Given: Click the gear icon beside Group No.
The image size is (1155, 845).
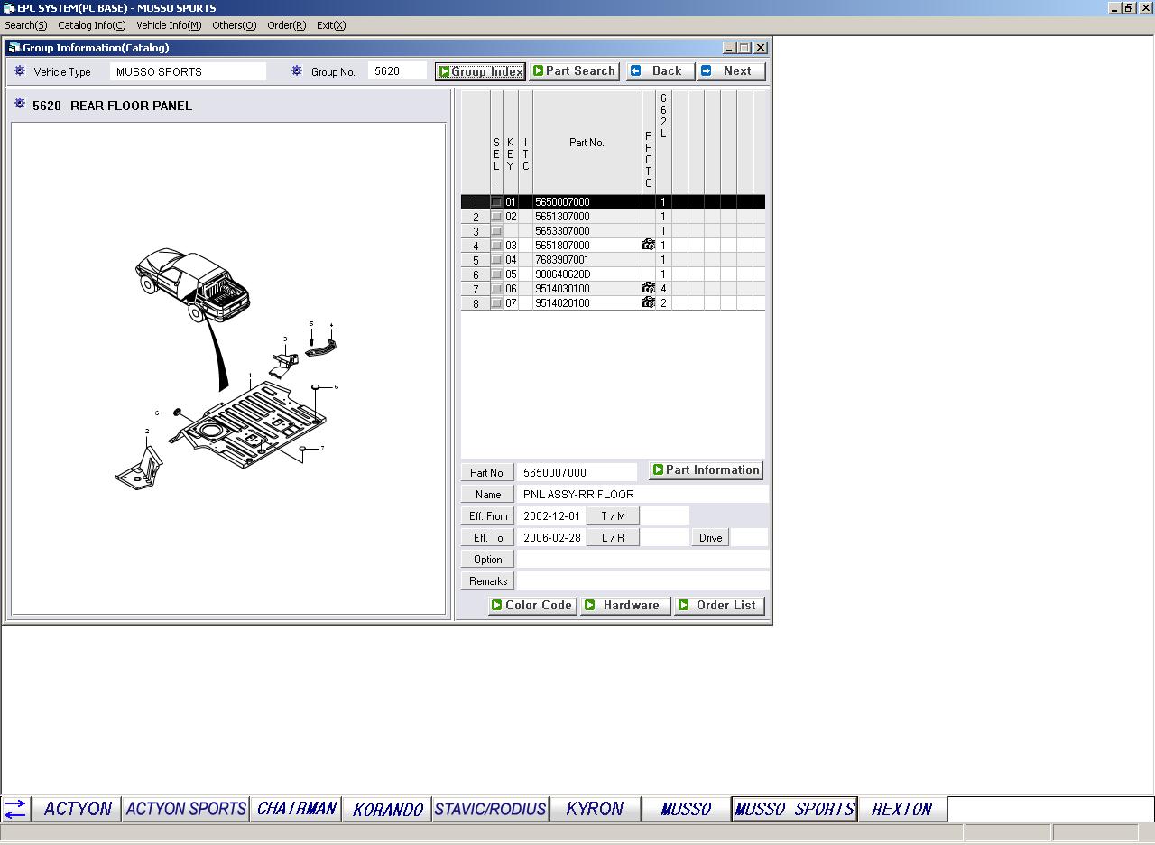Looking at the screenshot, I should 297,70.
